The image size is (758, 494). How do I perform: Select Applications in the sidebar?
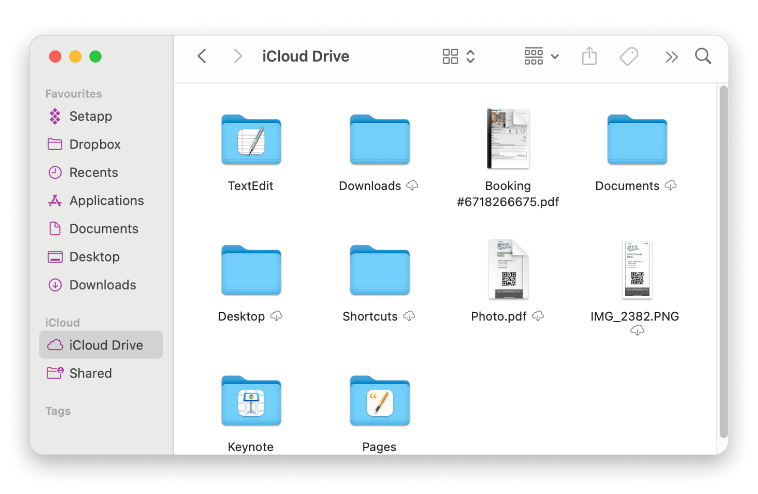tap(101, 201)
